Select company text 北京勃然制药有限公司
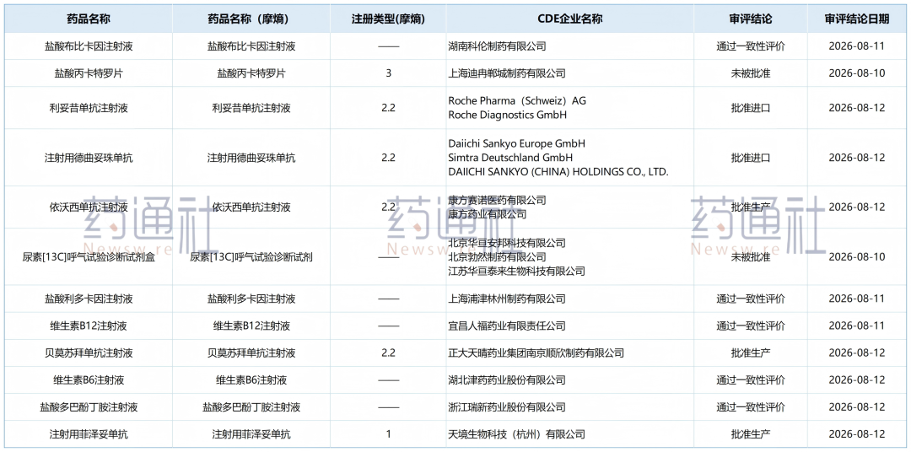 (498, 257)
